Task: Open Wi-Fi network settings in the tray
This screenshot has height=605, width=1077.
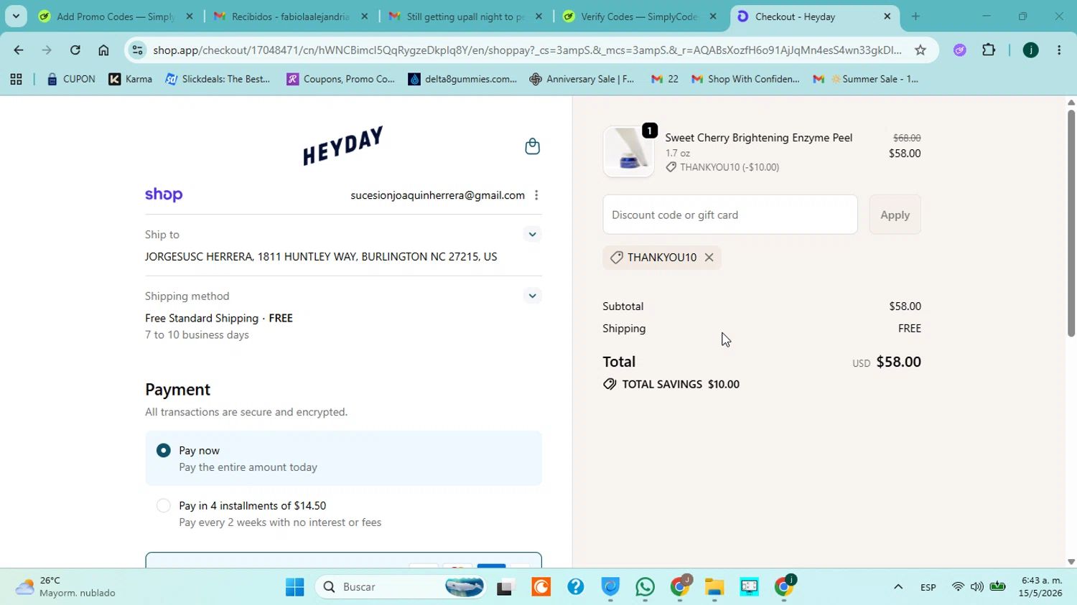Action: pyautogui.click(x=958, y=587)
